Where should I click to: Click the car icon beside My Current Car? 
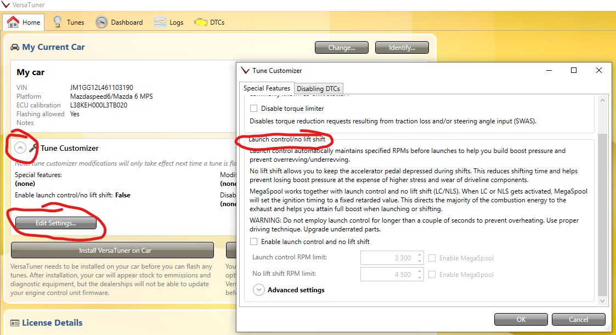[14, 47]
